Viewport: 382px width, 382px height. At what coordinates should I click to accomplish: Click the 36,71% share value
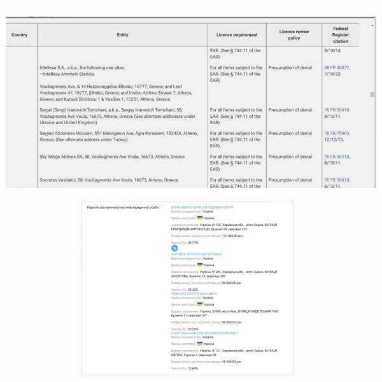tap(193, 243)
